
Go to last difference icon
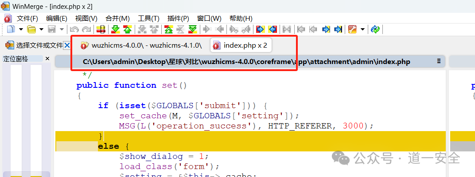coord(192,29)
